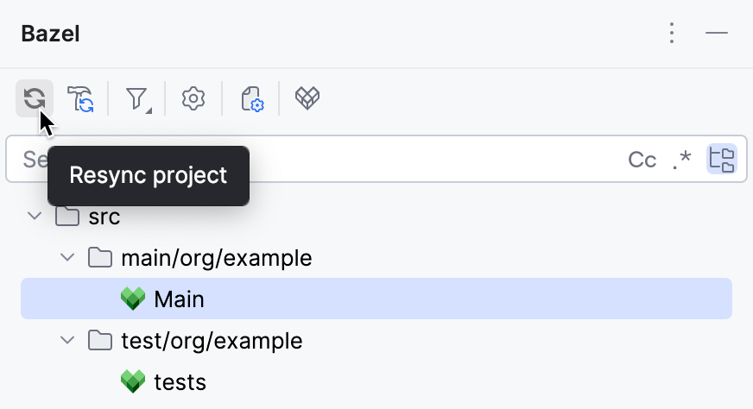The image size is (753, 409).
Task: Toggle match case (Cc) in search
Action: tap(642, 160)
